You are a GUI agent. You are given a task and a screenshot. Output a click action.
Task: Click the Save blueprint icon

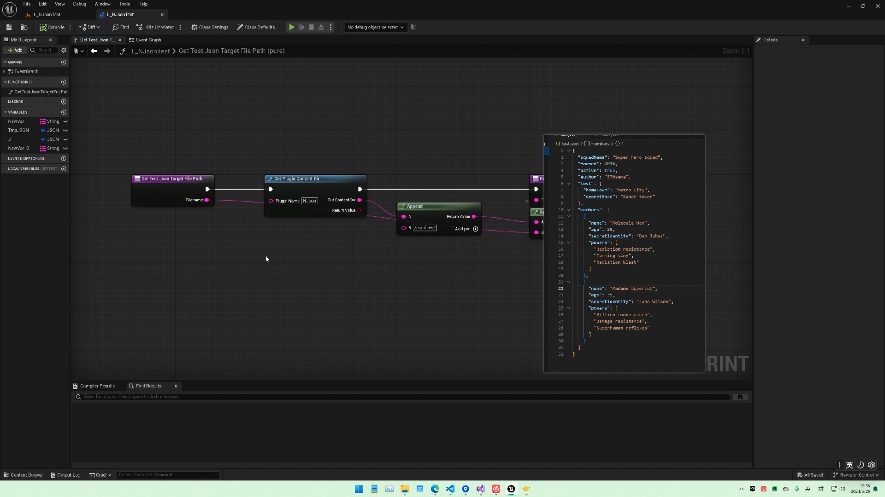(9, 27)
